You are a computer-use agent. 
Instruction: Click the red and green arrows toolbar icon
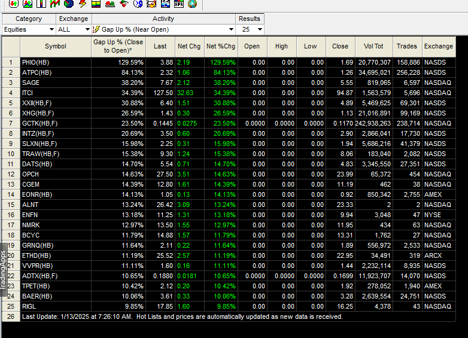pos(14,4)
